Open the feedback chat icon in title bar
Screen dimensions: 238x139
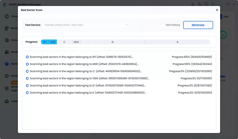(x=206, y=4)
